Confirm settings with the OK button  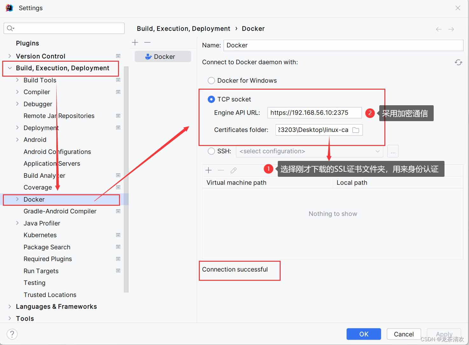point(364,334)
